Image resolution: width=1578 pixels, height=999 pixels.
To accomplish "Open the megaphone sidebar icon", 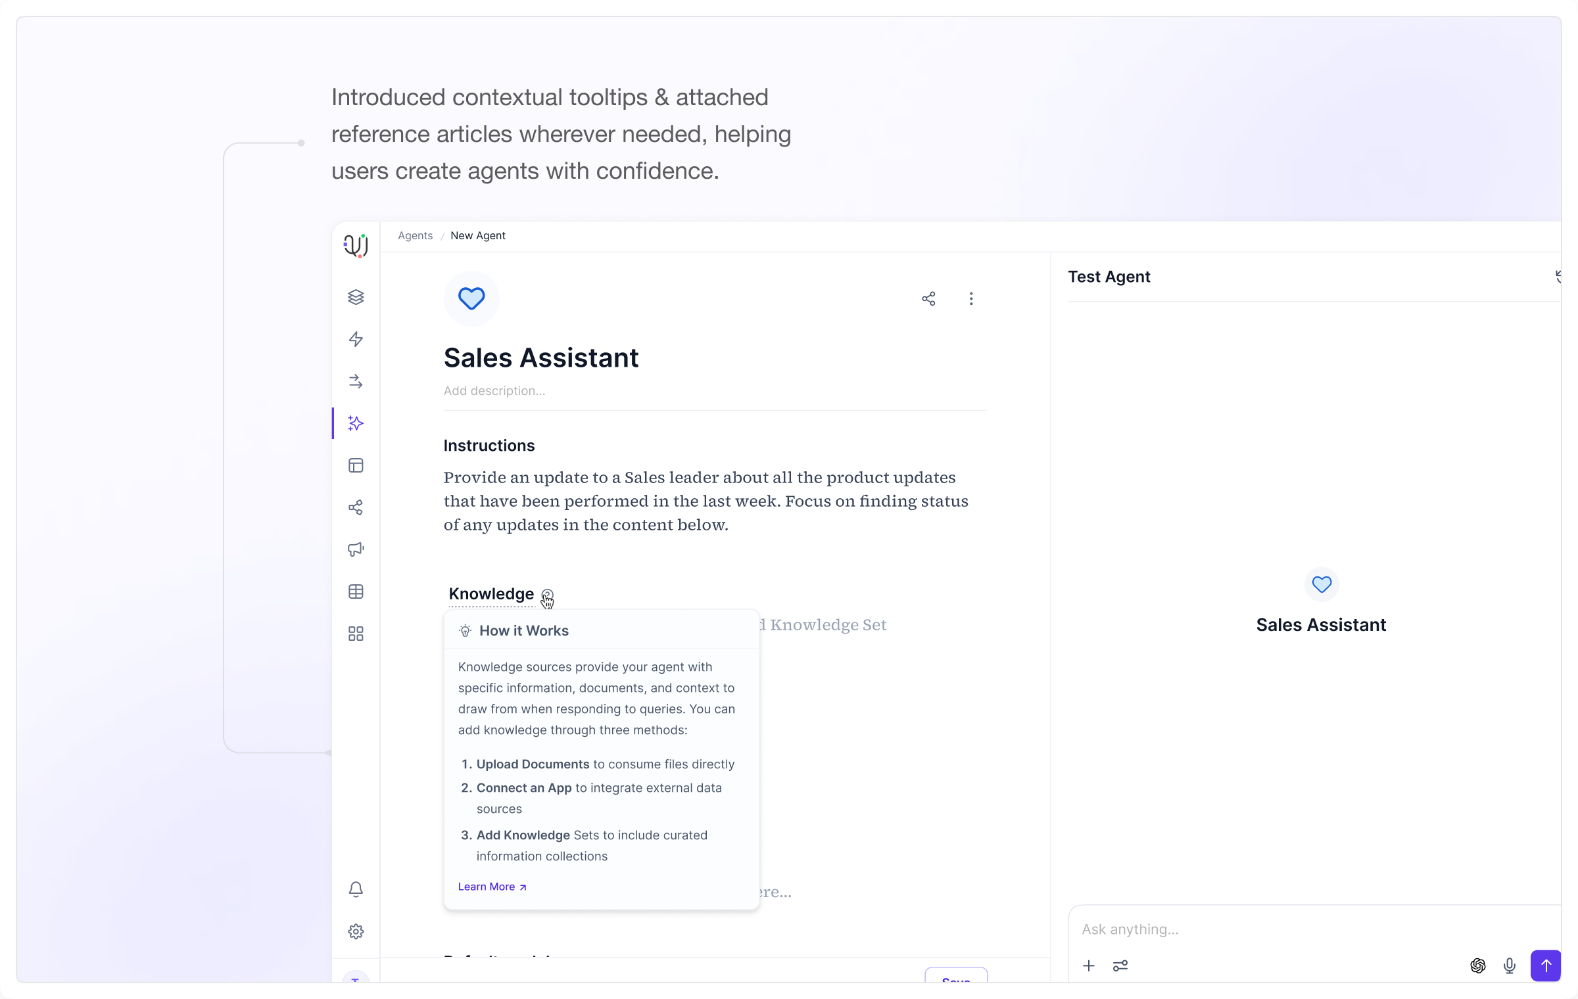I will 356,549.
